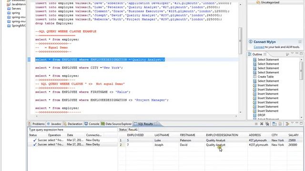
Task: Maximize the SQL Results panel
Action: coord(301,123)
